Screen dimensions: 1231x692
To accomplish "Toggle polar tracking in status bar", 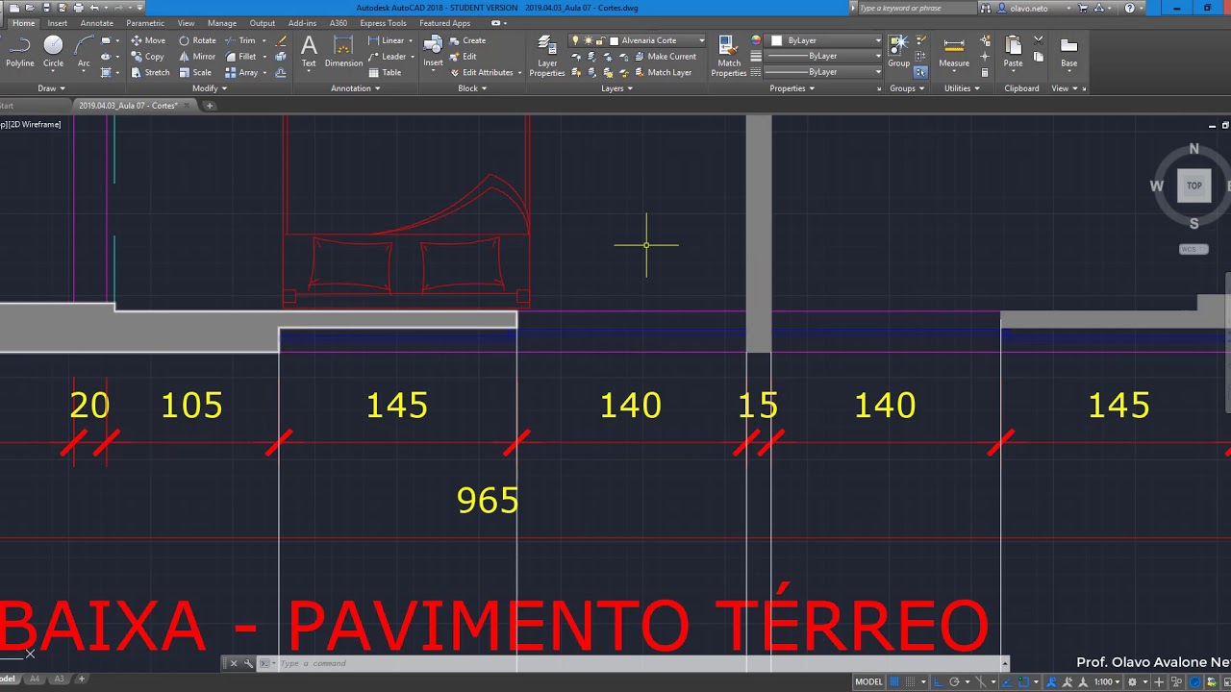I will pyautogui.click(x=954, y=681).
